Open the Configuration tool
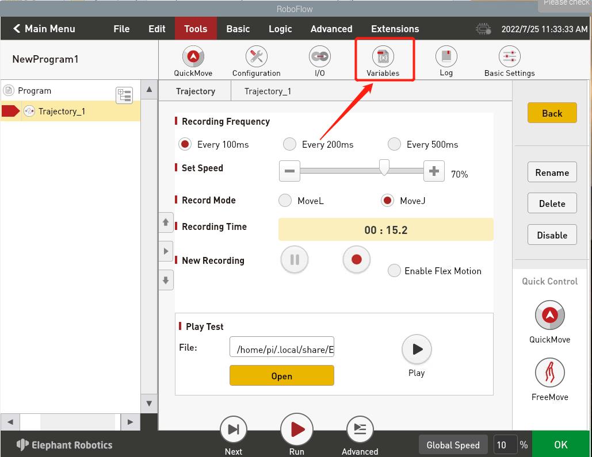 point(256,57)
